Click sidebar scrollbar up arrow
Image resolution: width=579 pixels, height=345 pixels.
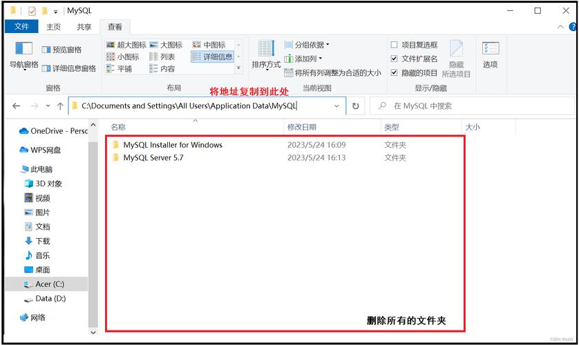tap(93, 125)
